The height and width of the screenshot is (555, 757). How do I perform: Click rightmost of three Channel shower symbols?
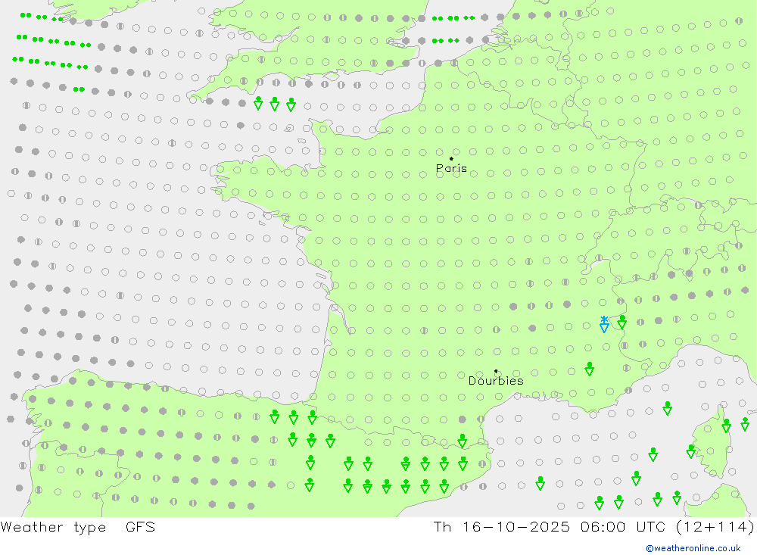[x=291, y=104]
